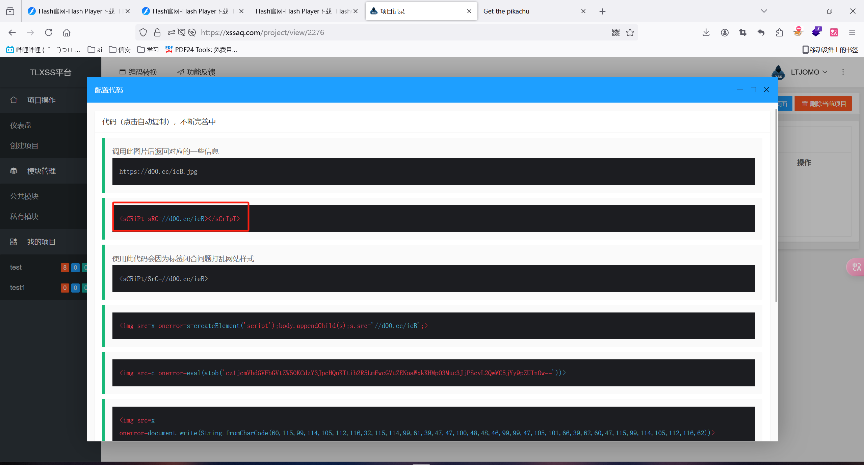864x465 pixels.
Task: Bookmark this page with the star icon
Action: [x=630, y=32]
